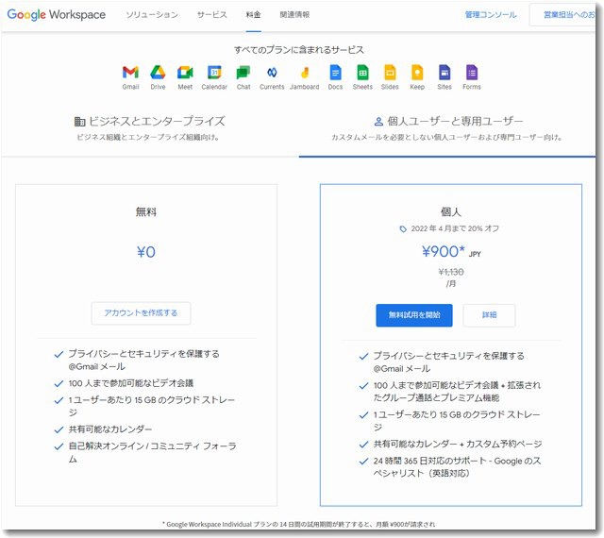This screenshot has height=538, width=604.
Task: Switch to the ビジネスとエンタープライズ tab
Action: (149, 128)
